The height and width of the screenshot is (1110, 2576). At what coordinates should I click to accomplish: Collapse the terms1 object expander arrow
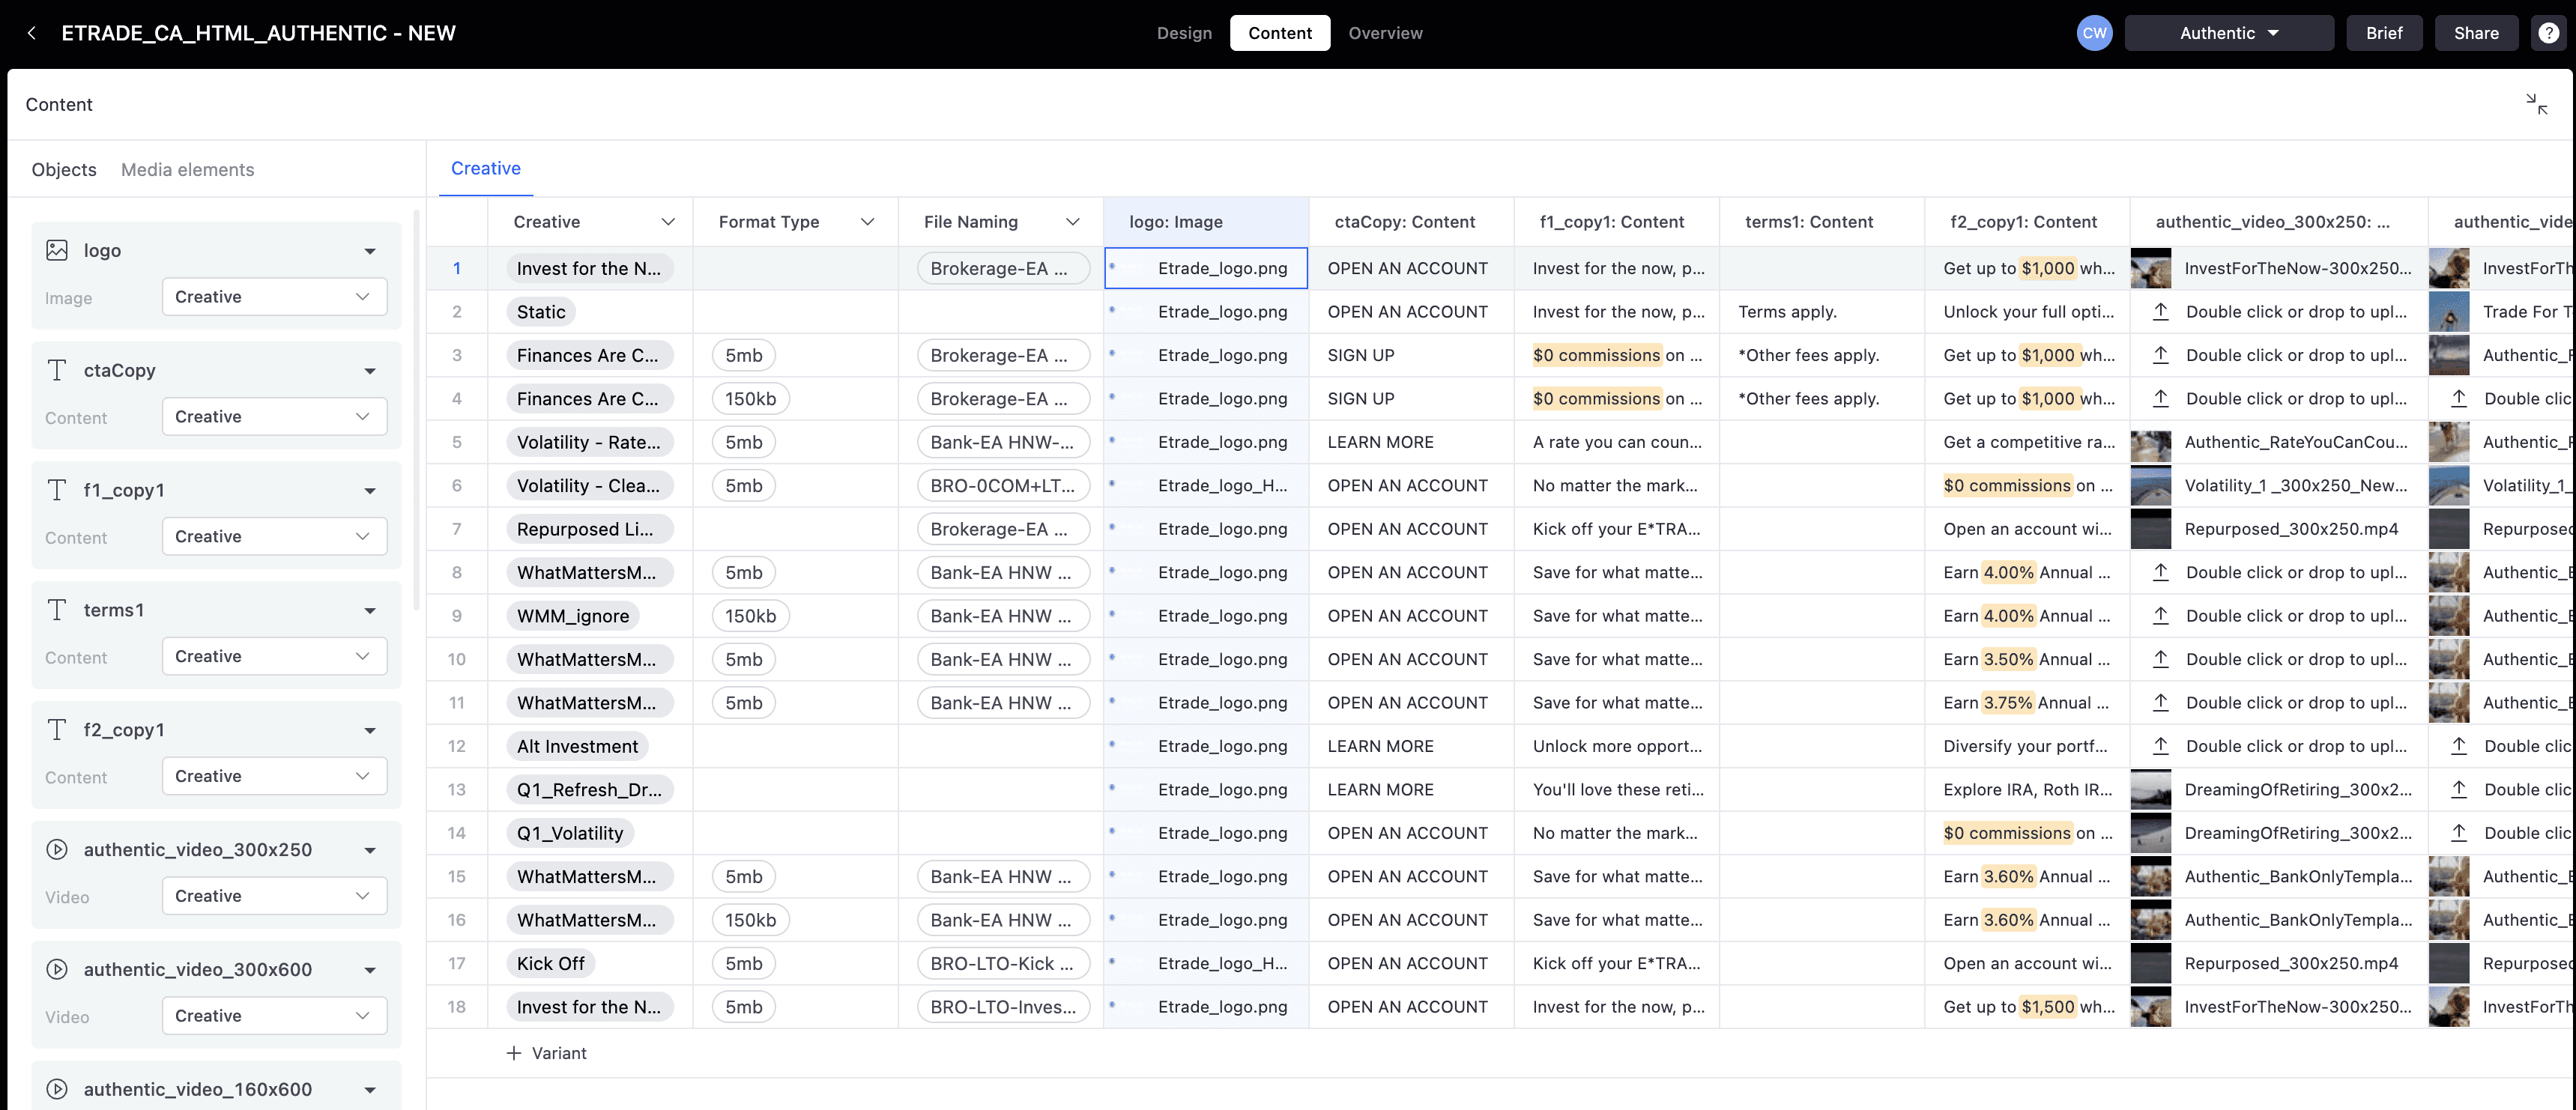370,610
